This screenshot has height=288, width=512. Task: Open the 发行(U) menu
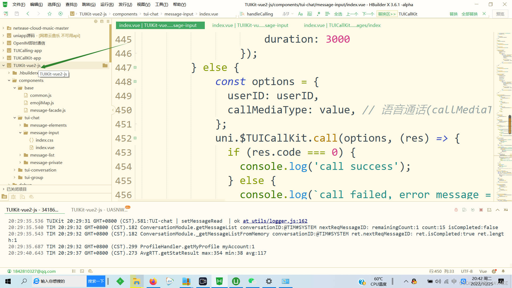(125, 5)
